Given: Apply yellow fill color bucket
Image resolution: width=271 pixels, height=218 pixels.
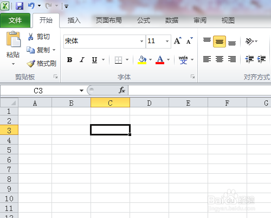Looking at the screenshot, I should pos(142,60).
